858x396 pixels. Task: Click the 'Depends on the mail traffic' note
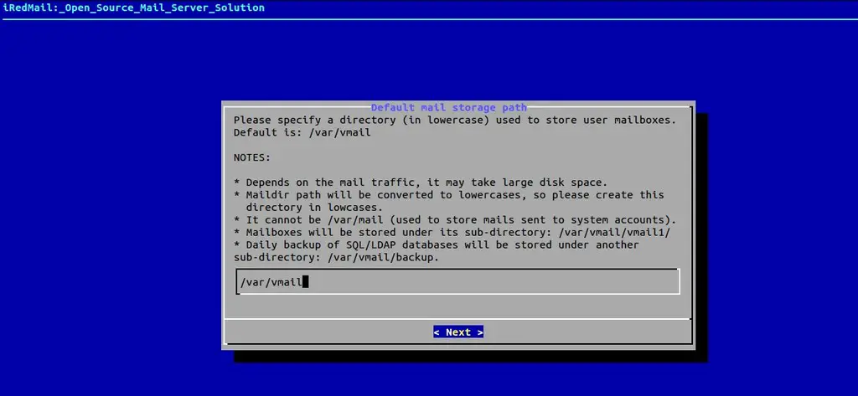coord(421,183)
